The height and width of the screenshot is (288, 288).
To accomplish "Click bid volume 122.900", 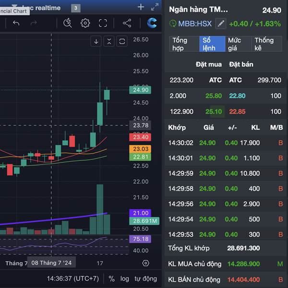I will [181, 111].
